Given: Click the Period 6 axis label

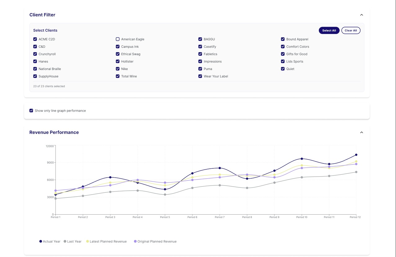Looking at the screenshot, I should pyautogui.click(x=192, y=217).
